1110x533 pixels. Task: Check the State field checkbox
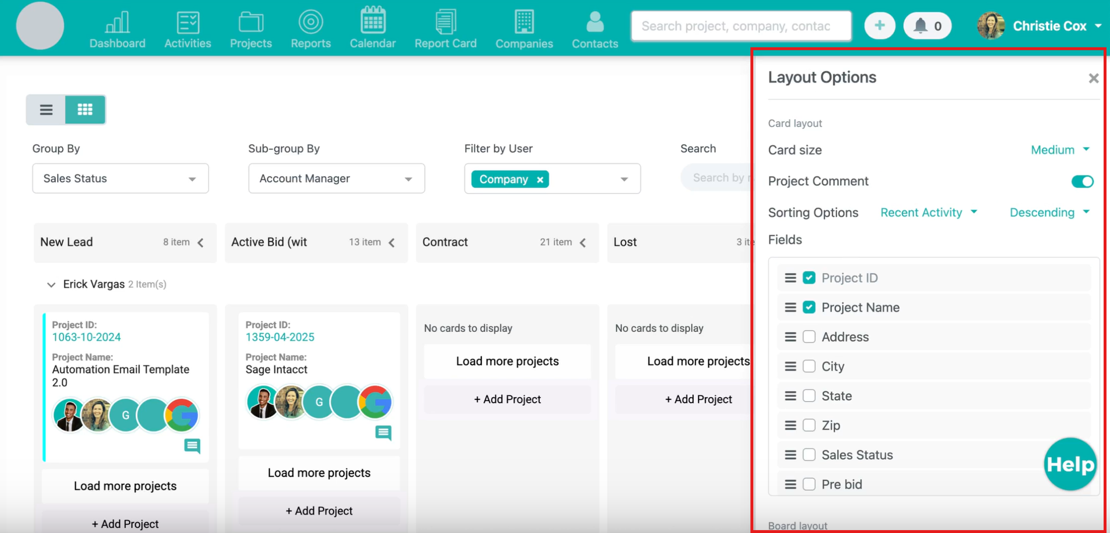click(x=809, y=396)
